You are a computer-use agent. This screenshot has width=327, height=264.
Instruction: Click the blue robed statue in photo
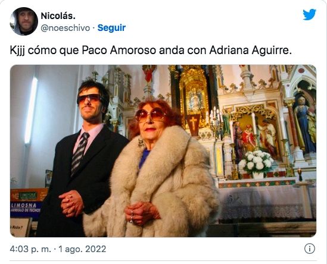[304, 125]
